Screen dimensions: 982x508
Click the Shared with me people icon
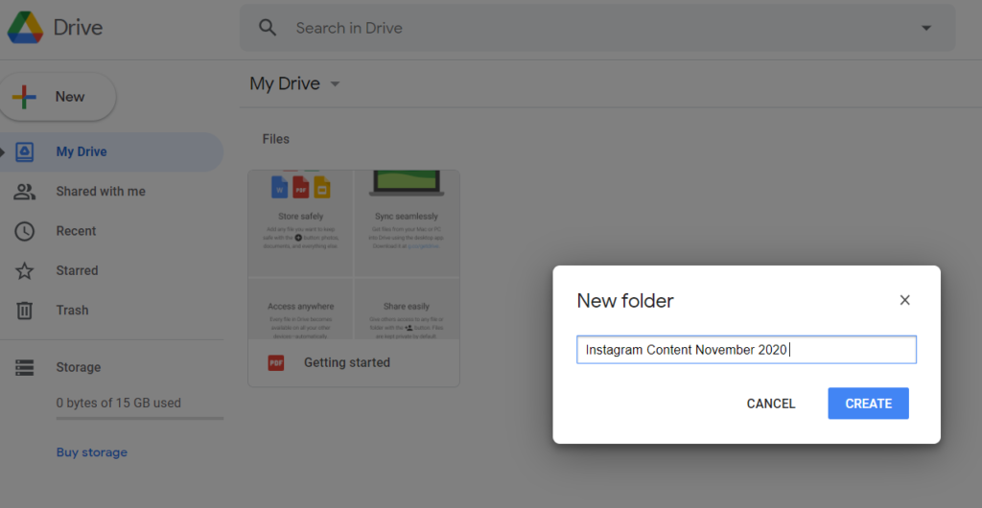pos(25,192)
